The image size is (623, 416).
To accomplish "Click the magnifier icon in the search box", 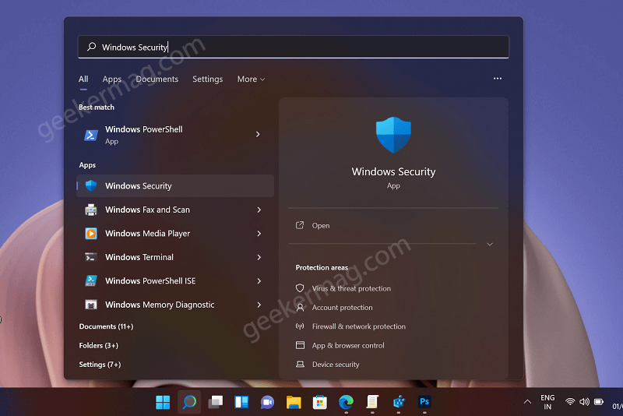I will point(91,47).
